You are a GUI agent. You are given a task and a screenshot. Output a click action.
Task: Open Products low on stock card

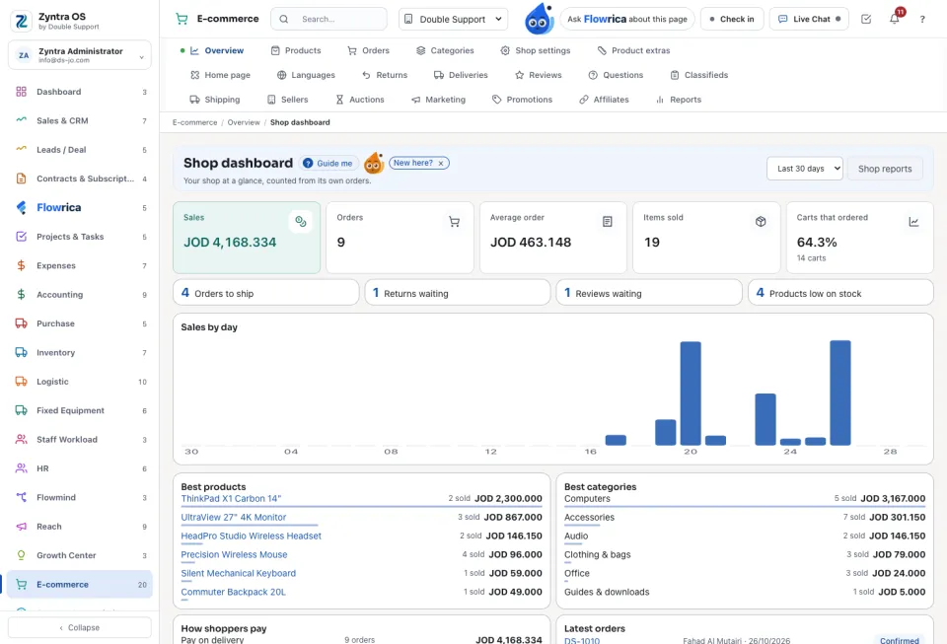pyautogui.click(x=840, y=293)
